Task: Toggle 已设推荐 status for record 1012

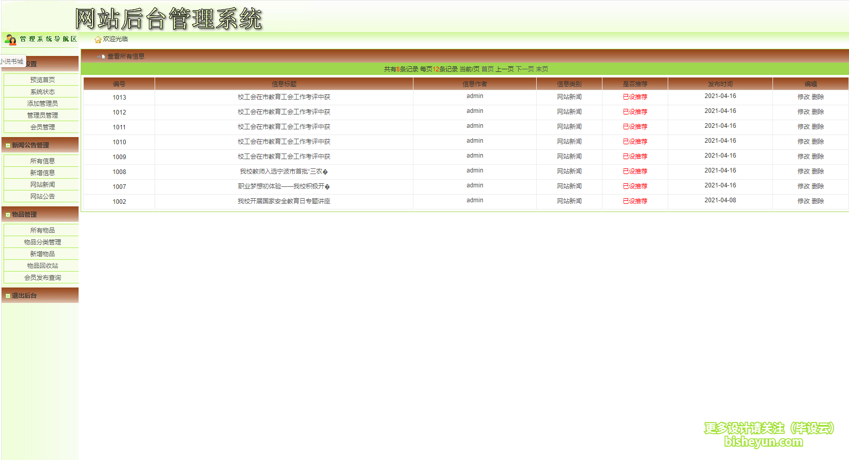Action: [x=635, y=111]
